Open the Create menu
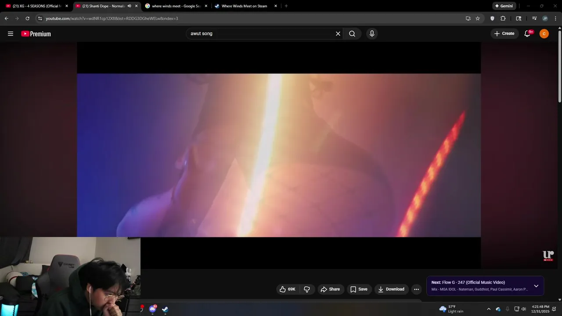Screen dimensions: 562x316 pyautogui.click(x=504, y=34)
